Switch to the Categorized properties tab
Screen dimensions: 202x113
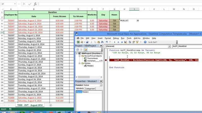point(90,89)
